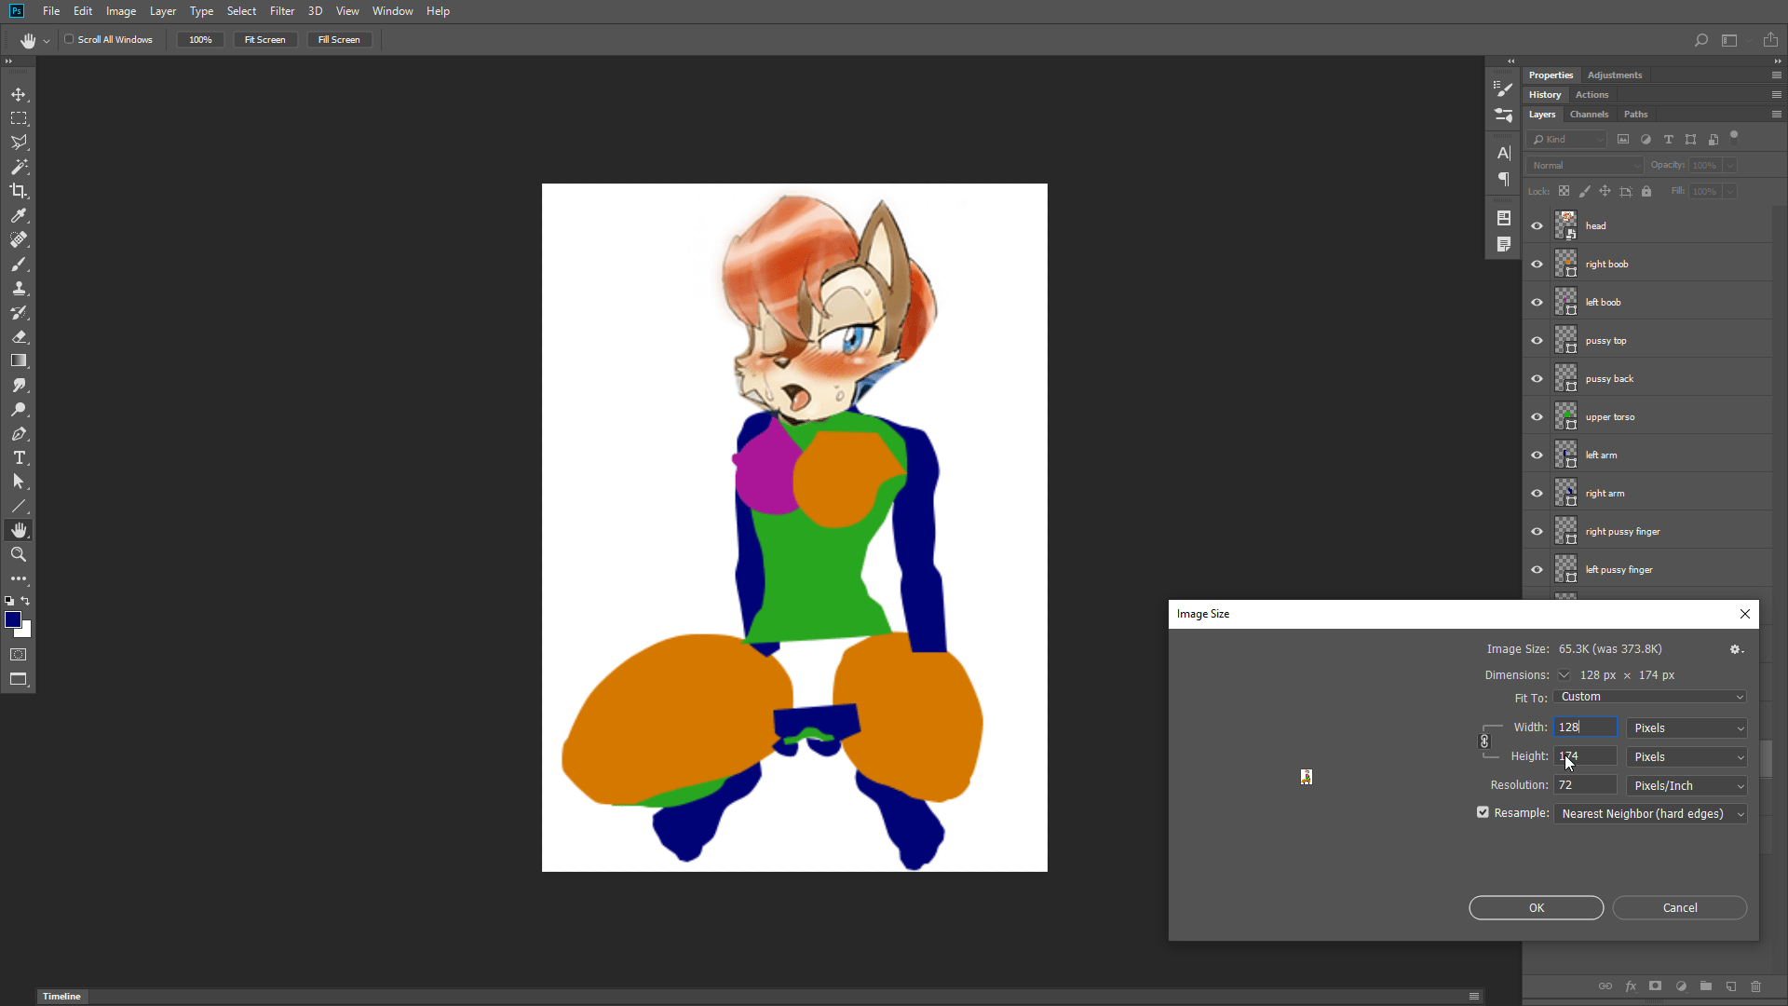Select the Horizontal Type tool
The width and height of the screenshot is (1788, 1006).
point(19,457)
